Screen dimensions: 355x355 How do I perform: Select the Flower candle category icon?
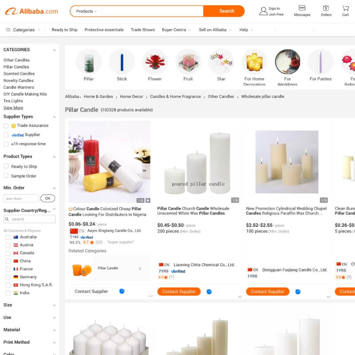coord(155,62)
